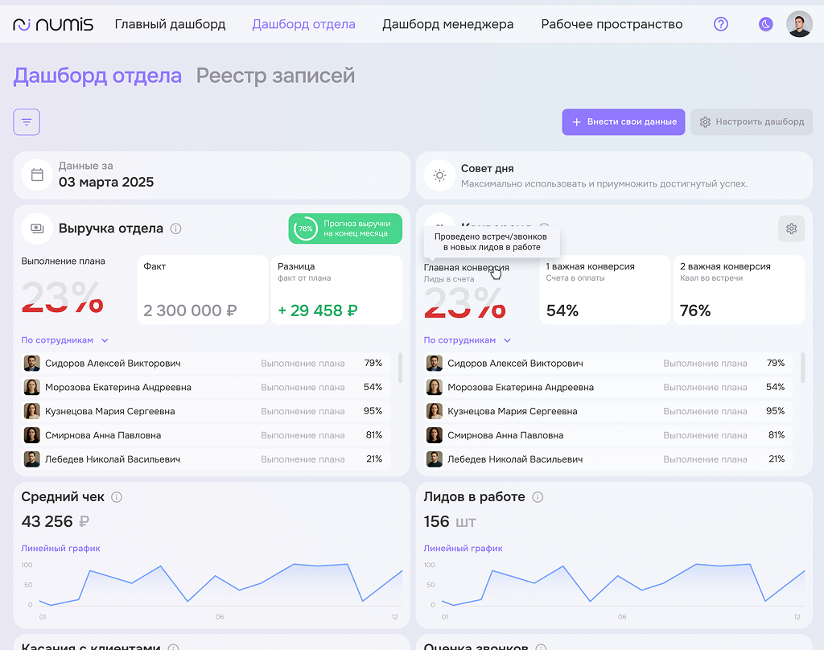Click the Numis logo
Image resolution: width=824 pixels, height=650 pixels.
(x=53, y=24)
